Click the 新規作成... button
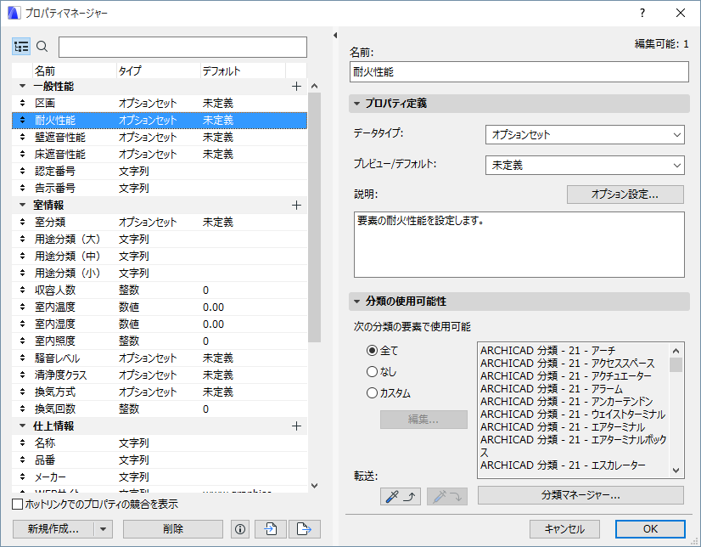701x547 pixels. point(53,529)
